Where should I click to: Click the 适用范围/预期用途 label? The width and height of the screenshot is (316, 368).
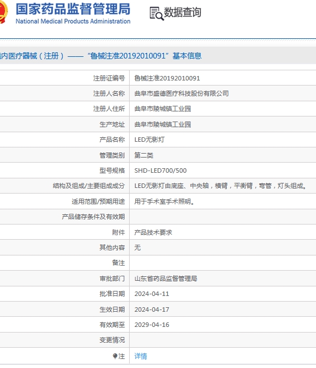98,201
